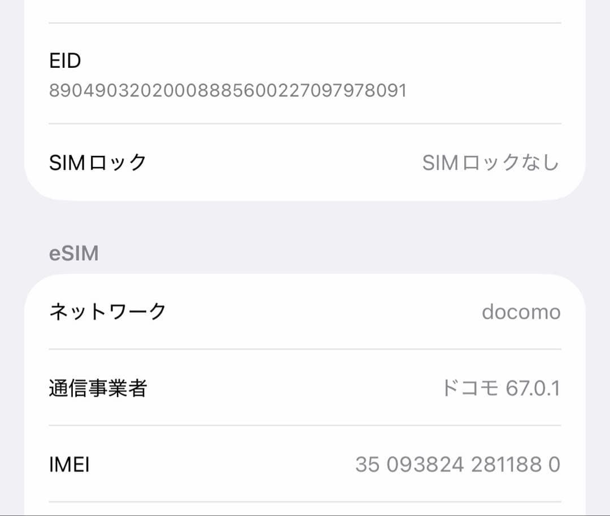The height and width of the screenshot is (516, 610).
Task: Tap the SIMロックなし status text
Action: (490, 163)
